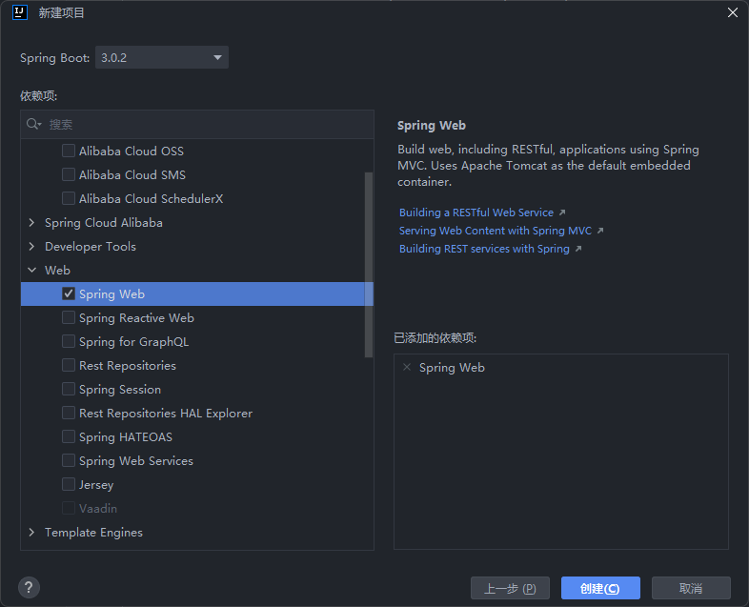Check Spring HATEOAS
The width and height of the screenshot is (749, 607).
pyautogui.click(x=69, y=437)
